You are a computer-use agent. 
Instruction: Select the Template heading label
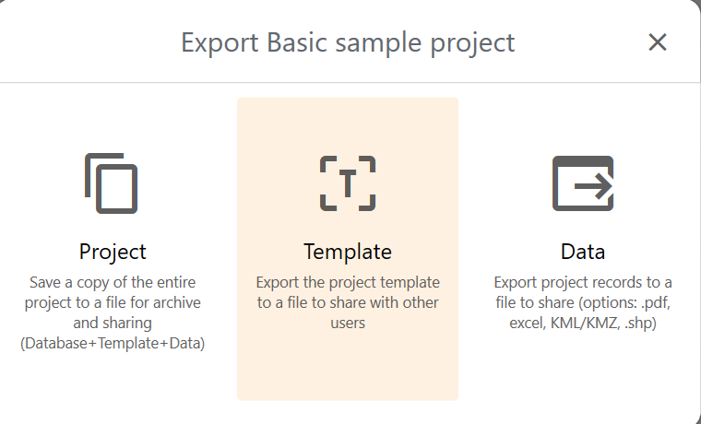(x=348, y=252)
